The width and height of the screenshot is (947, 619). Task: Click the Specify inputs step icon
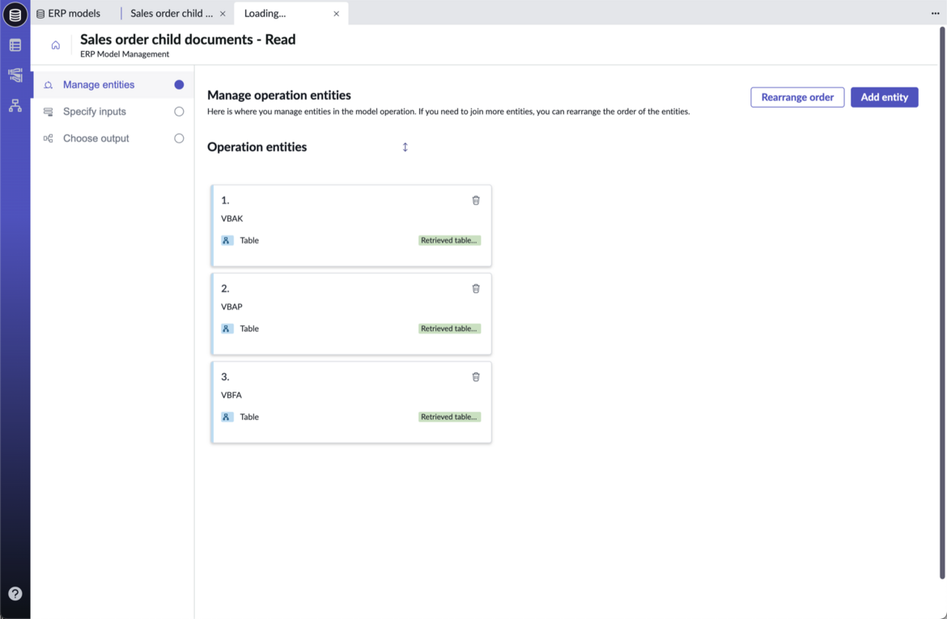tap(49, 112)
